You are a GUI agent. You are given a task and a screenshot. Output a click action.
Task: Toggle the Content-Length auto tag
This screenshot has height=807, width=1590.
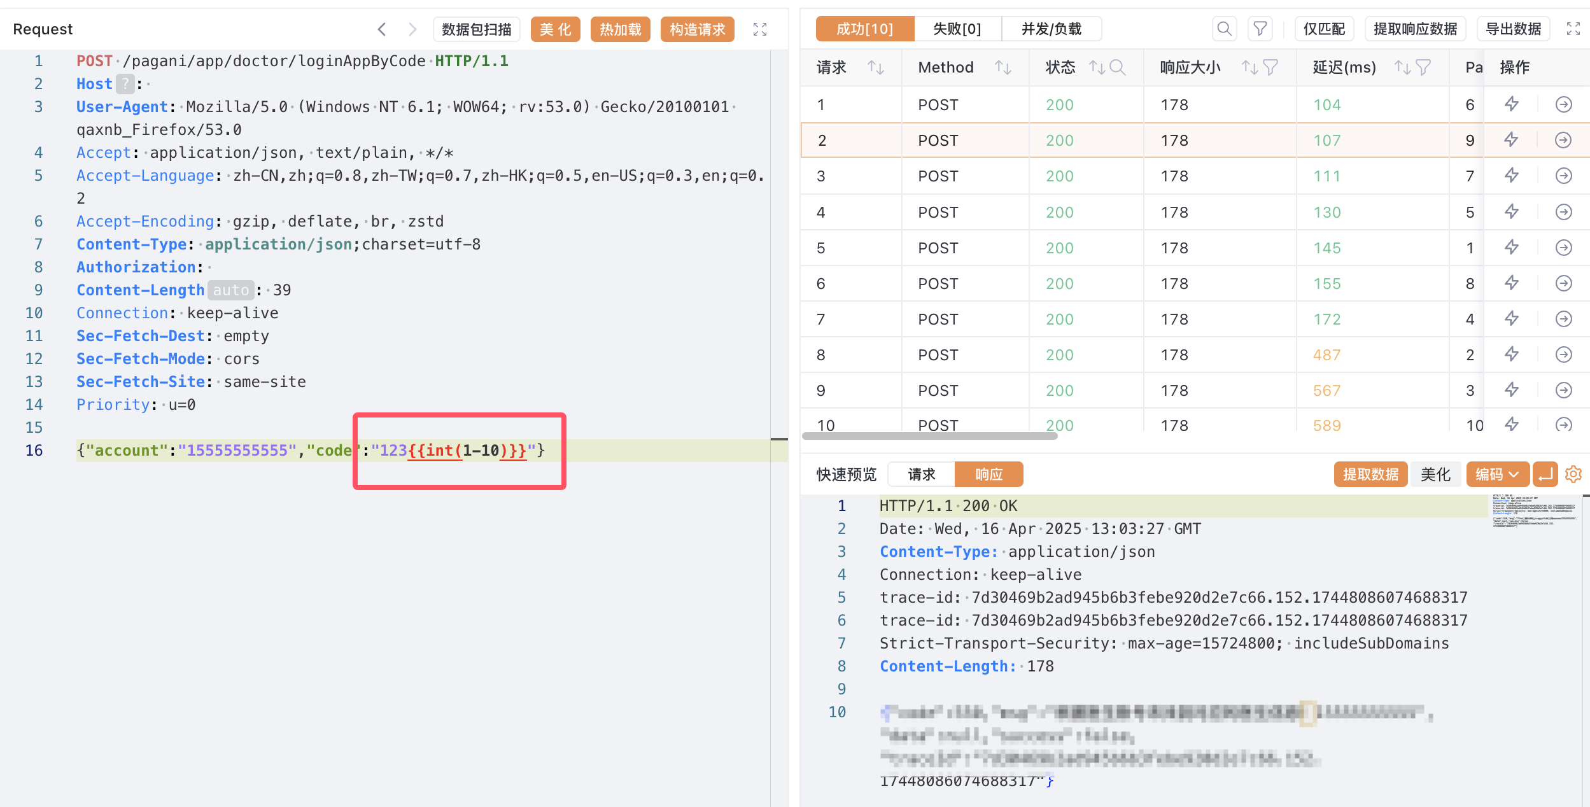tap(230, 290)
